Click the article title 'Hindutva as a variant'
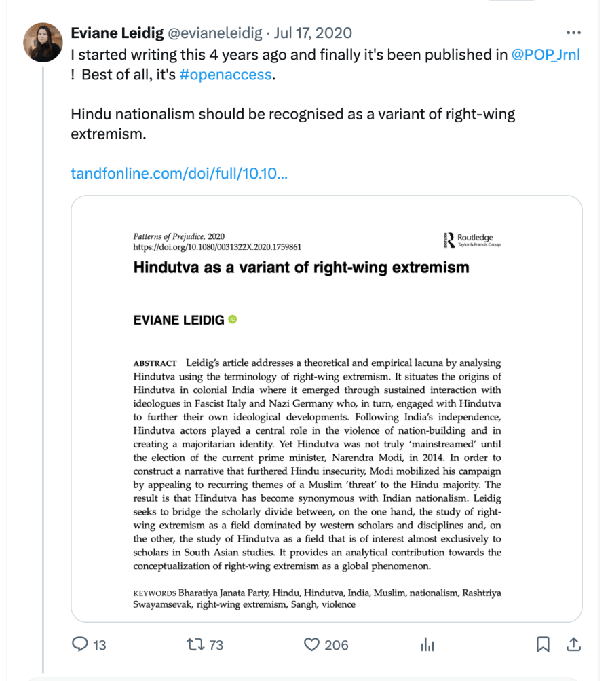This screenshot has width=610, height=681. click(x=301, y=267)
